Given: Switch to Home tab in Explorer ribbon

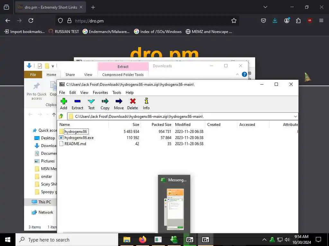Looking at the screenshot, I should tap(51, 75).
